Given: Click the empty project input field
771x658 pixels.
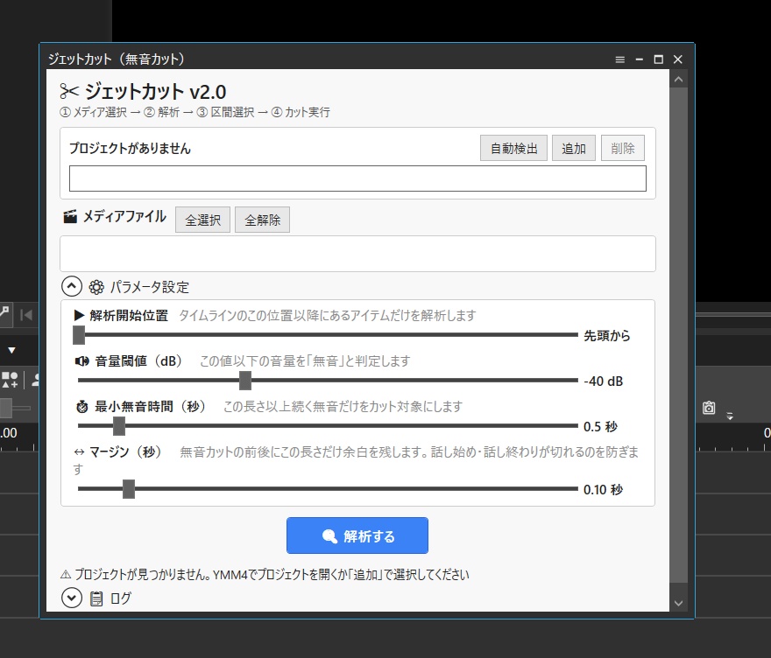Looking at the screenshot, I should click(x=357, y=178).
